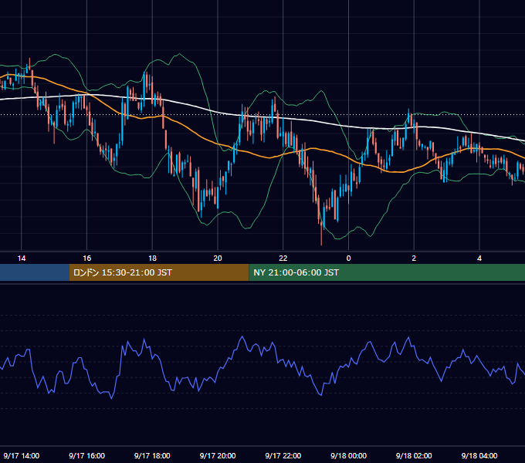The height and width of the screenshot is (463, 525).
Task: Click the NY 21:00-06:00 JST session bar
Action: (387, 272)
